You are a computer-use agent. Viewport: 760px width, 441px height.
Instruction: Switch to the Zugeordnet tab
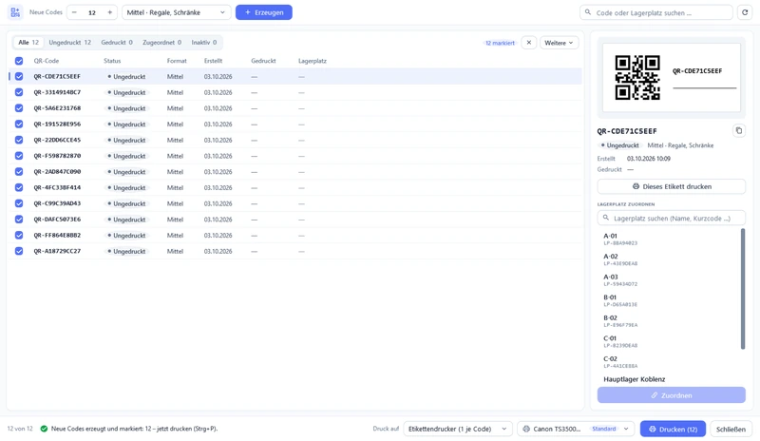(161, 43)
